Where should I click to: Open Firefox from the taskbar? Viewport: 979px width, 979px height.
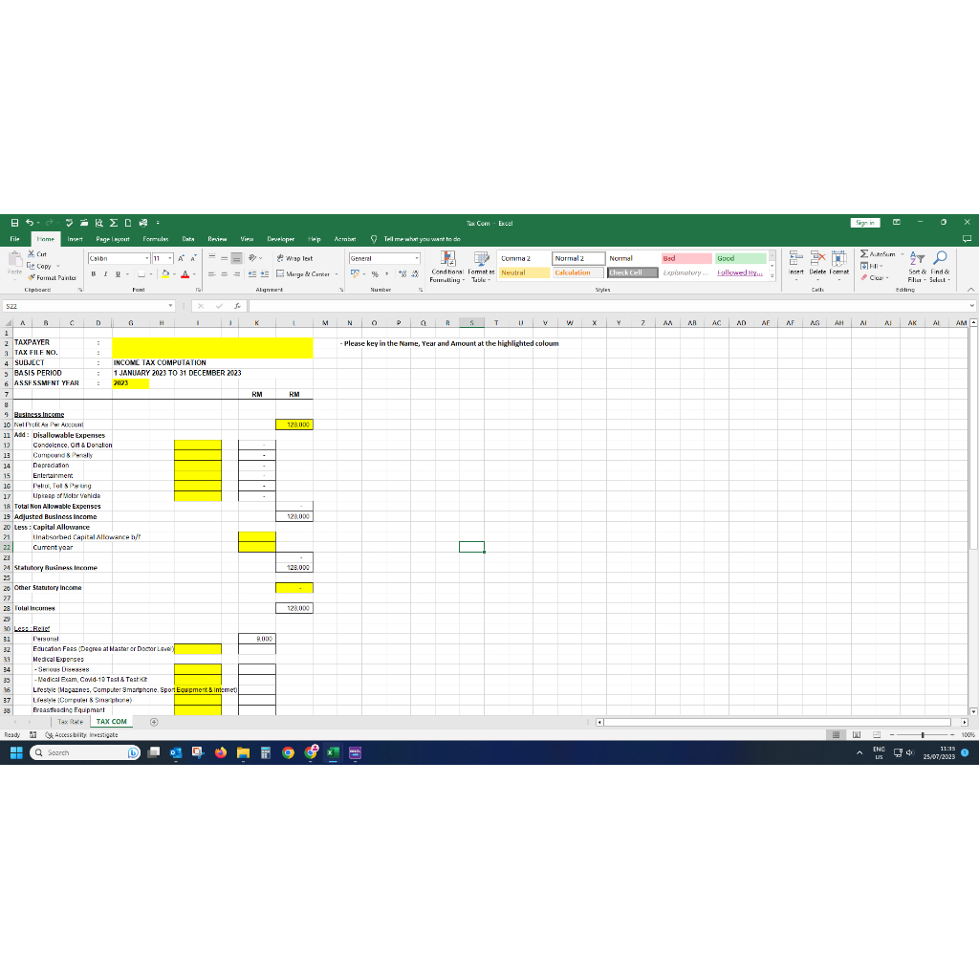click(221, 752)
